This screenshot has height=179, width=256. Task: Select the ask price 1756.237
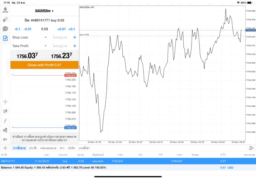tap(62, 56)
